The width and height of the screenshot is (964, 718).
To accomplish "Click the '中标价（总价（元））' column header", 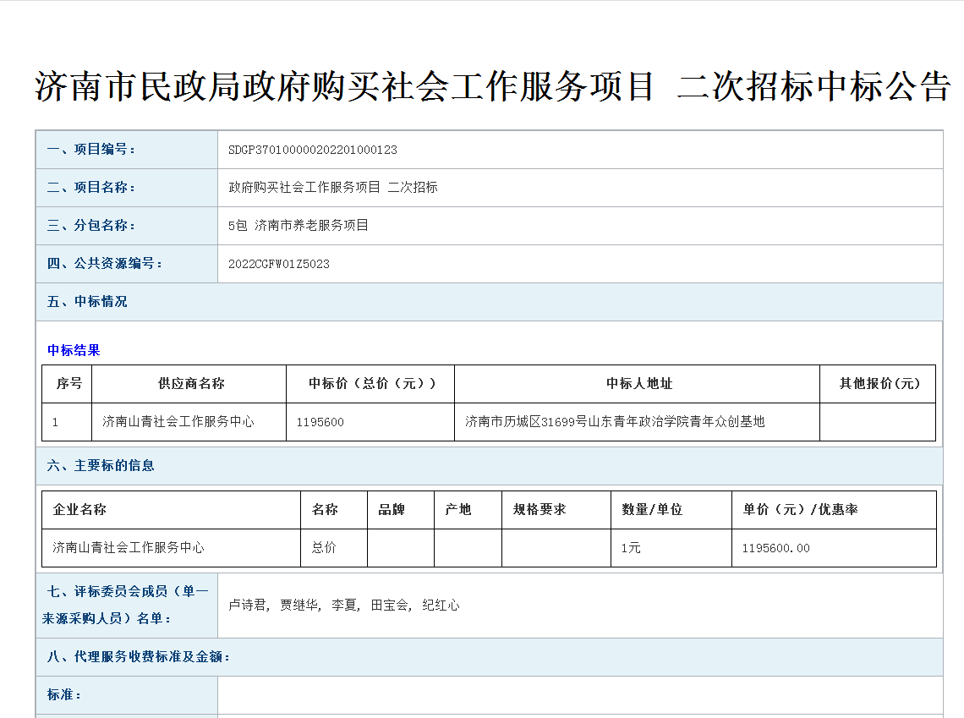I will coord(372,384).
